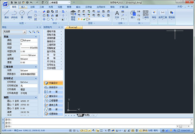Click the 建筑设计 panel button
Image resolution: width=195 pixels, height=134 pixels.
(53, 96)
